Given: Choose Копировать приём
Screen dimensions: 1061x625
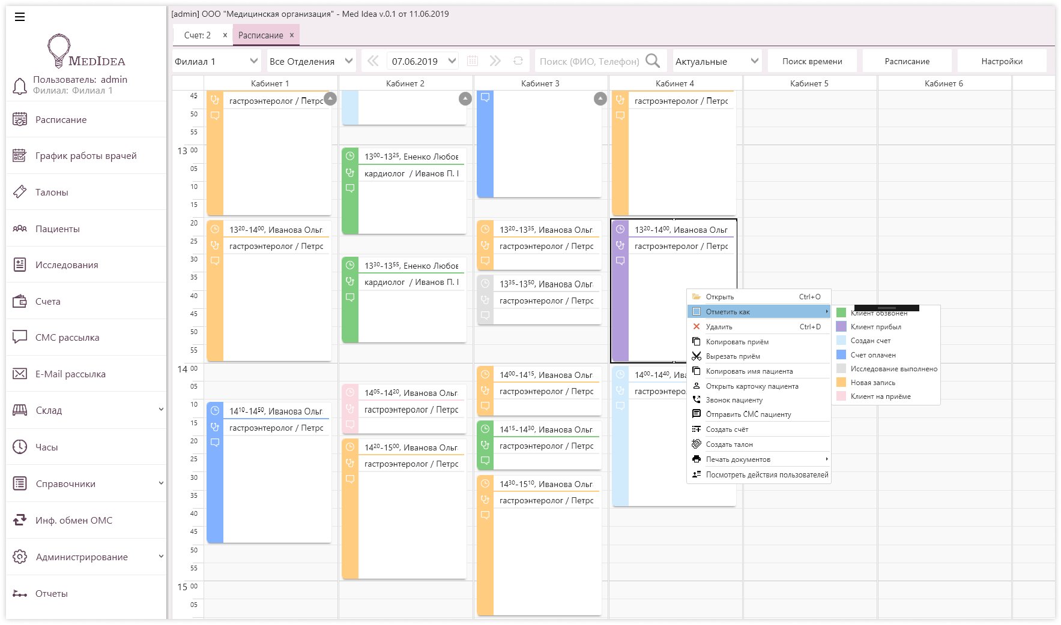Looking at the screenshot, I should [x=759, y=342].
